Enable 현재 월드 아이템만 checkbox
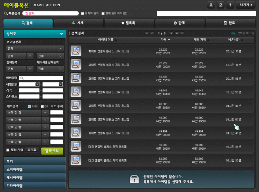The height and width of the screenshot is (192, 259). point(103,13)
